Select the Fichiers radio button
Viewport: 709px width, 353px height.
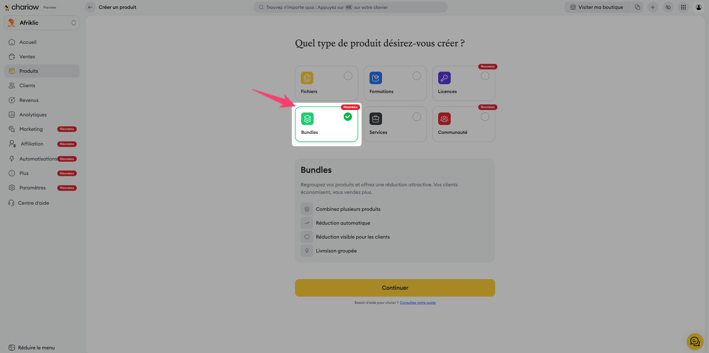[348, 76]
